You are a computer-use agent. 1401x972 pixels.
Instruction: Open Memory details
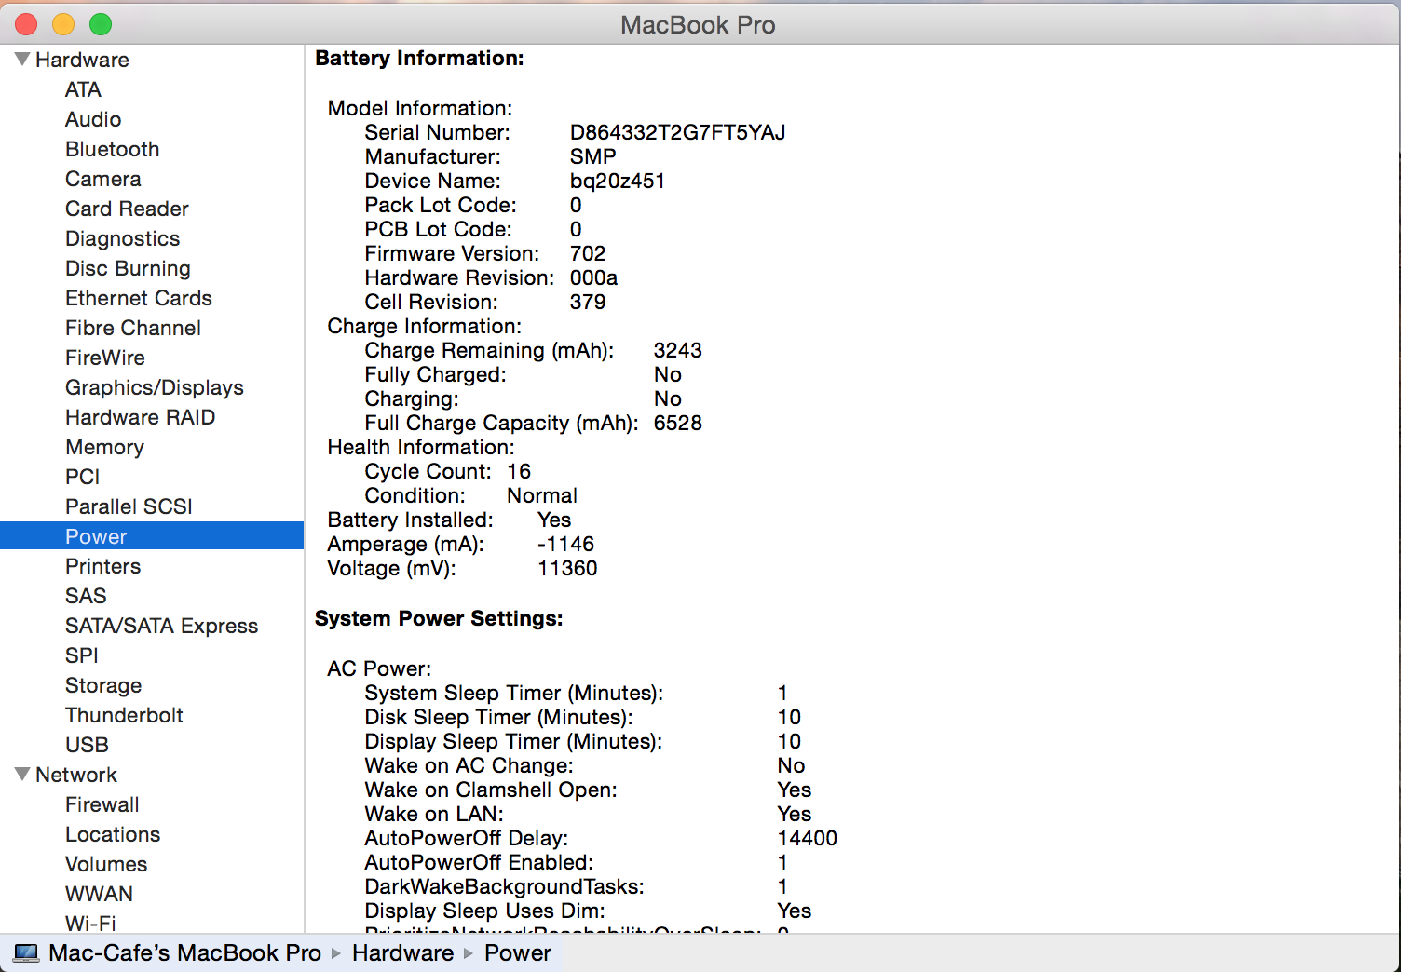click(104, 447)
